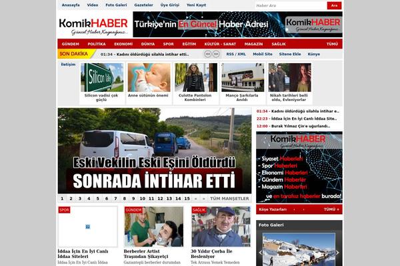Screen dimensions: 400x266
Task: Open Gazeteler in top navigation
Action: (143, 5)
